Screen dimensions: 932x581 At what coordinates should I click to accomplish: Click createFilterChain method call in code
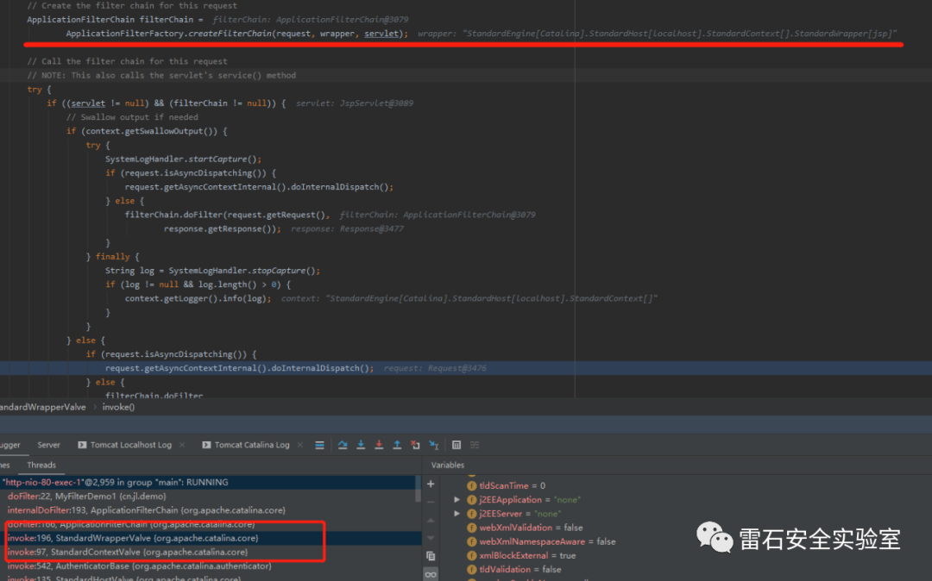tap(230, 34)
